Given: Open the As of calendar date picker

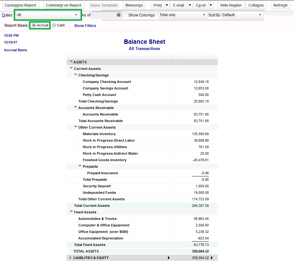Looking at the screenshot, I should pos(119,15).
